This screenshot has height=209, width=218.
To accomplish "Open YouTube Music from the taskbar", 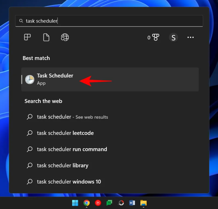I will point(98,203).
